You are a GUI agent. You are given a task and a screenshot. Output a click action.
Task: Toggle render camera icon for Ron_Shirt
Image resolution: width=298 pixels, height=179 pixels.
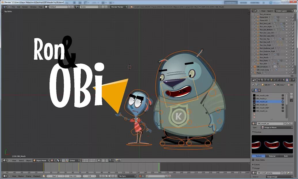pos(293,64)
